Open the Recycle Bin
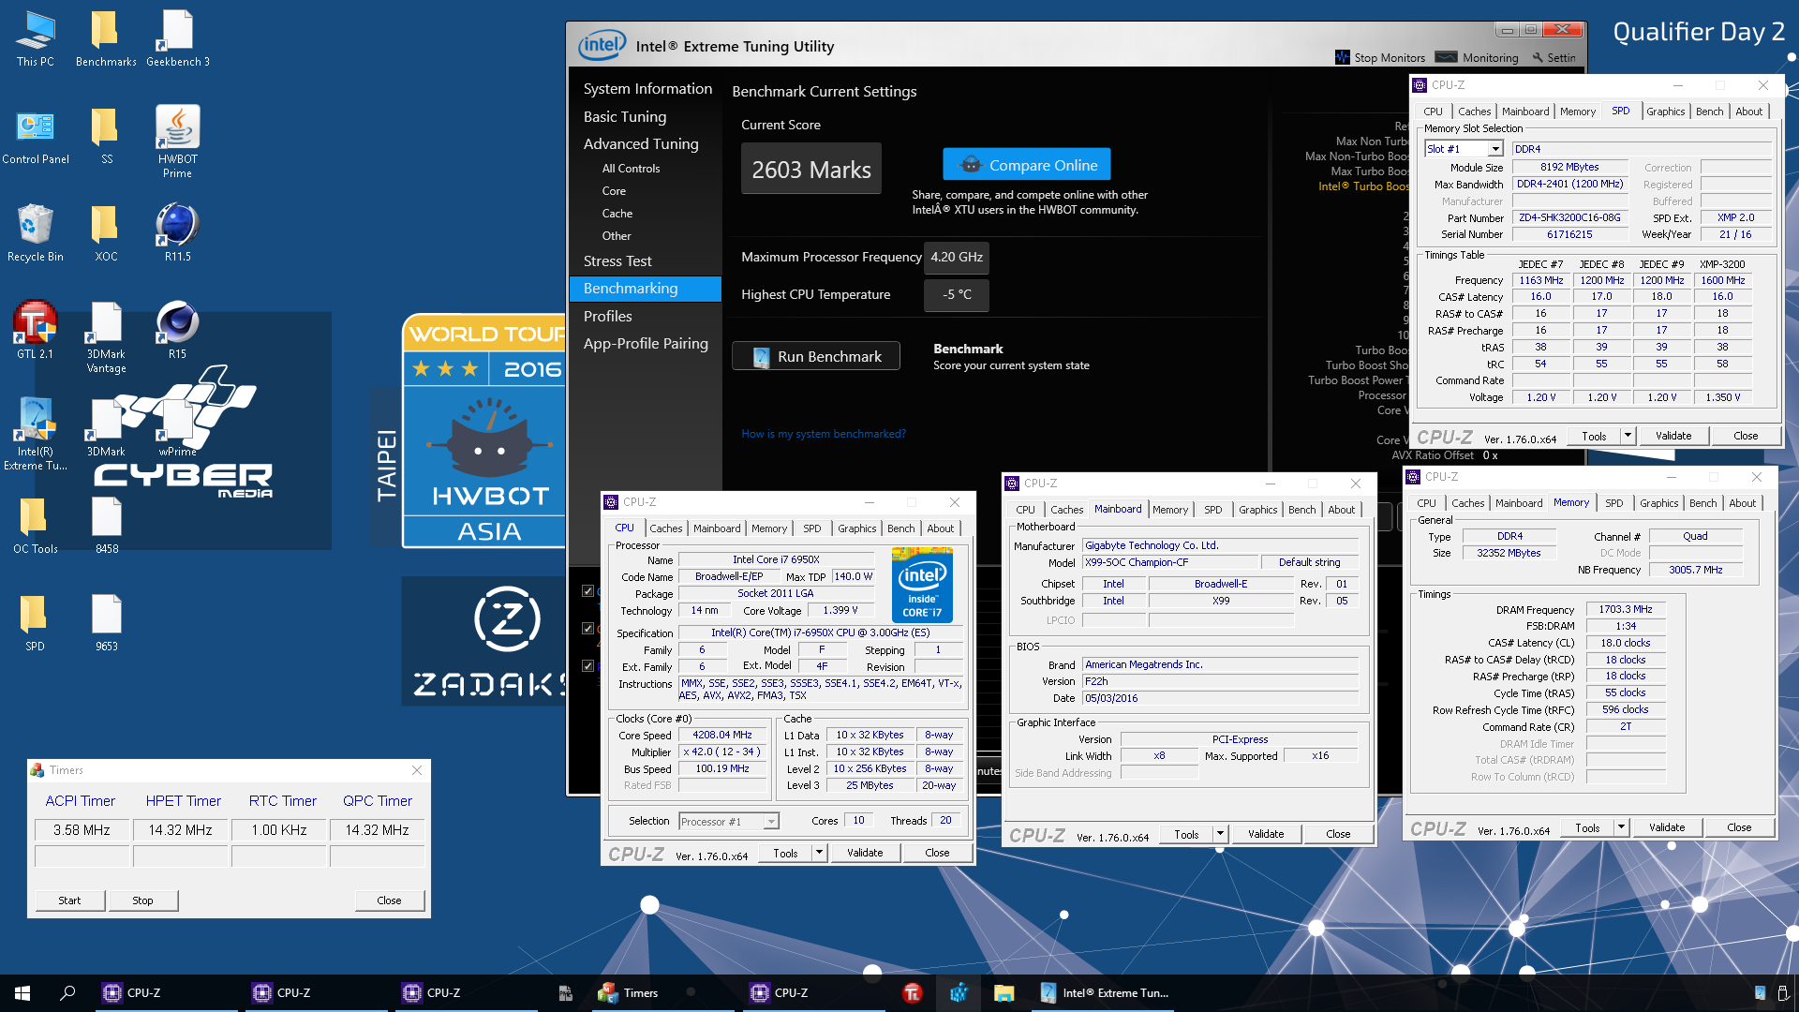 35,234
